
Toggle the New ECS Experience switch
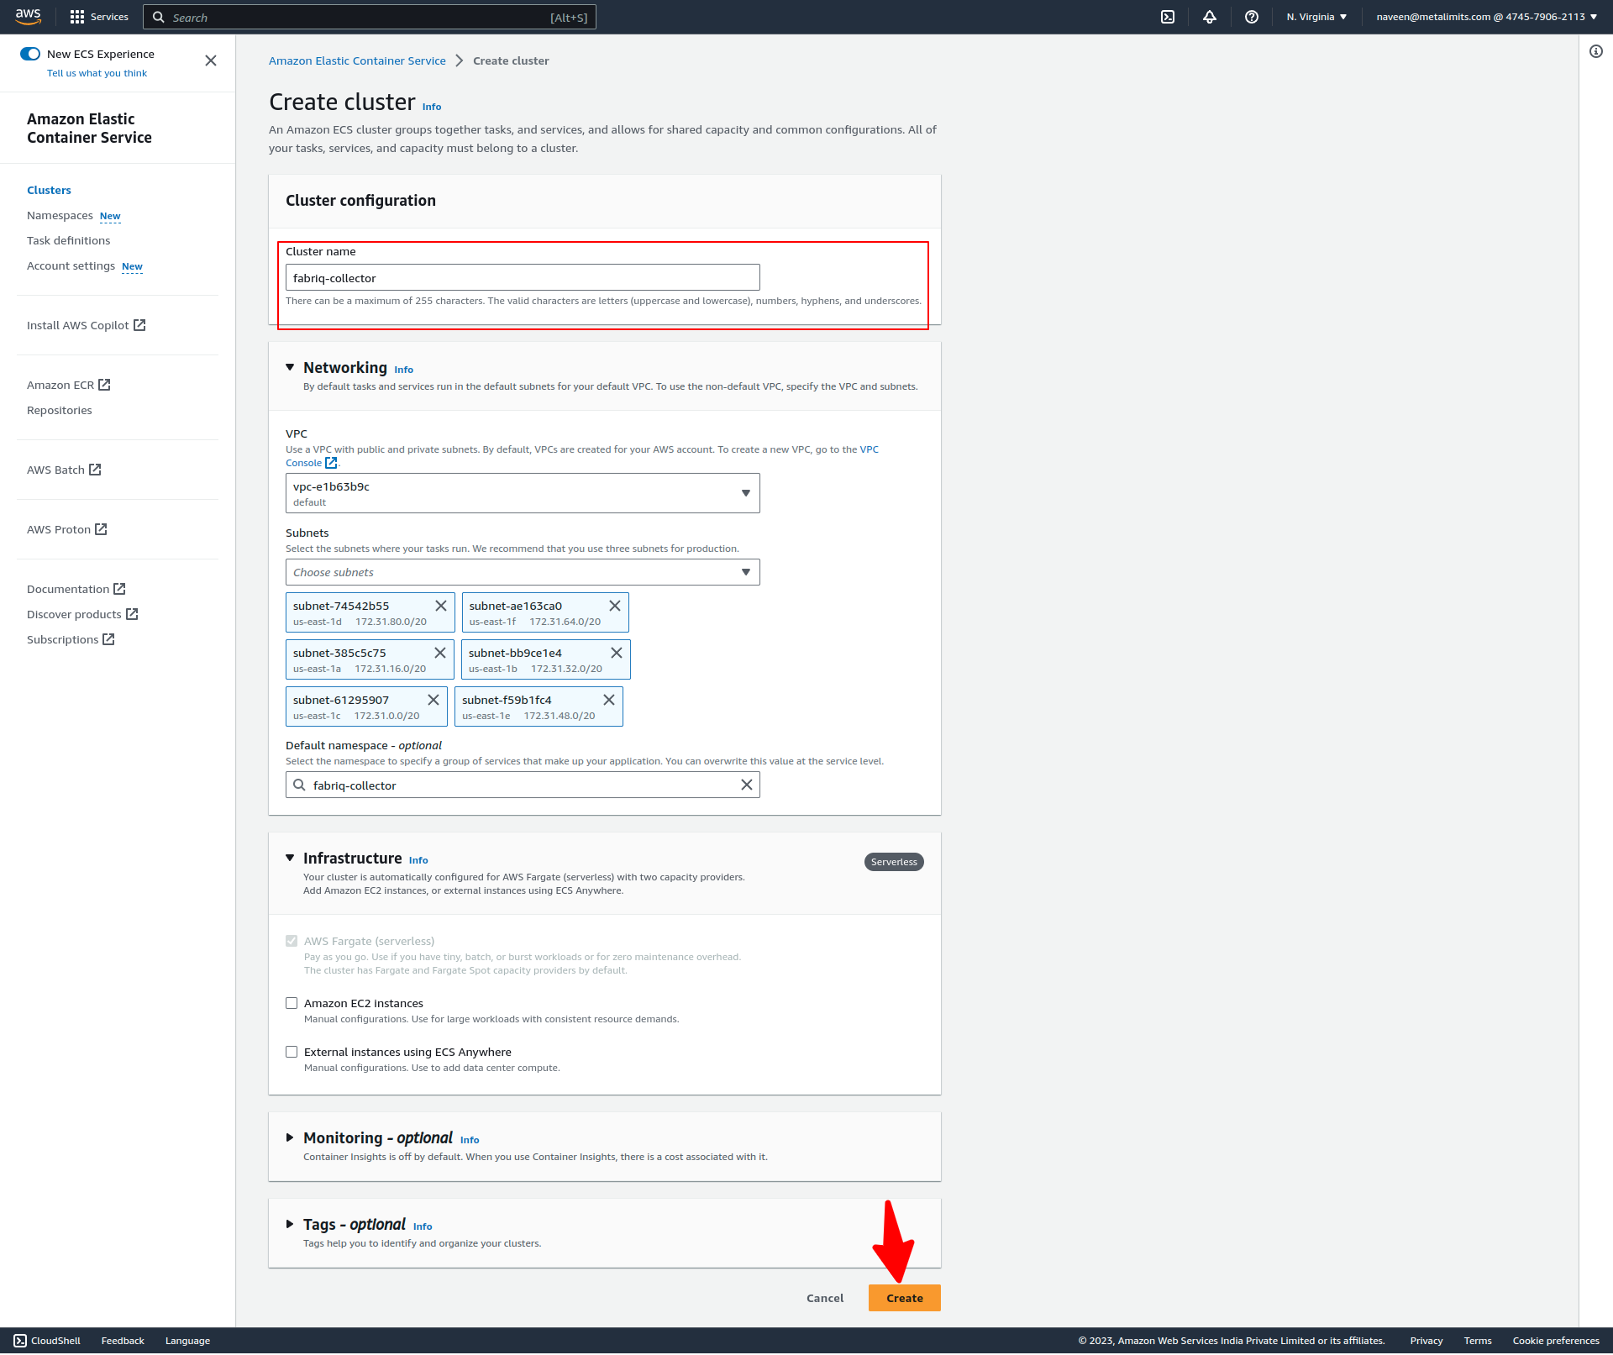(x=30, y=54)
